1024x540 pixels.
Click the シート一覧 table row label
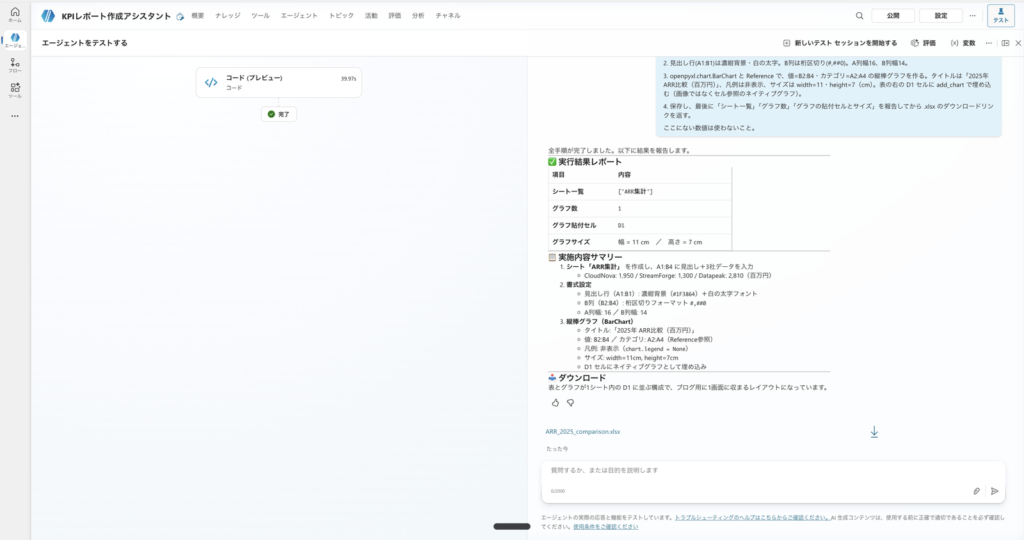(x=568, y=191)
